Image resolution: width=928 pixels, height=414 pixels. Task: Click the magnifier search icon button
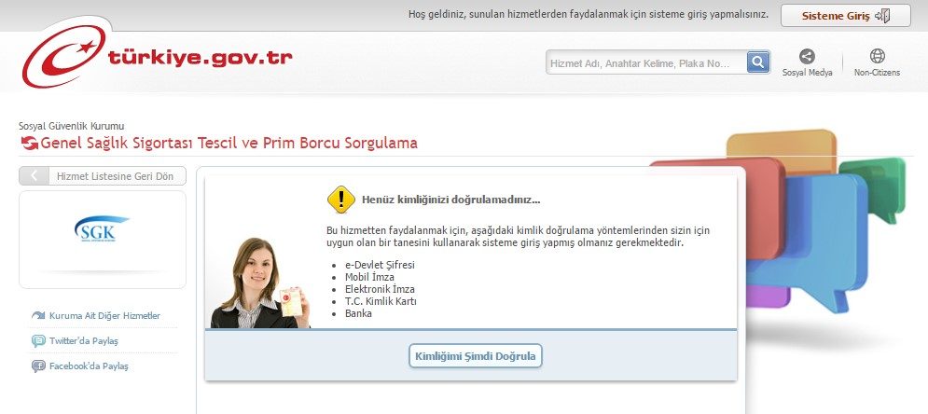pyautogui.click(x=758, y=62)
